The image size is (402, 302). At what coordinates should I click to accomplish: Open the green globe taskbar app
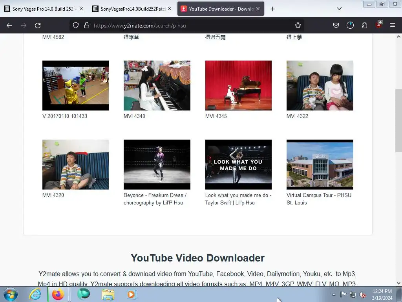point(84,294)
